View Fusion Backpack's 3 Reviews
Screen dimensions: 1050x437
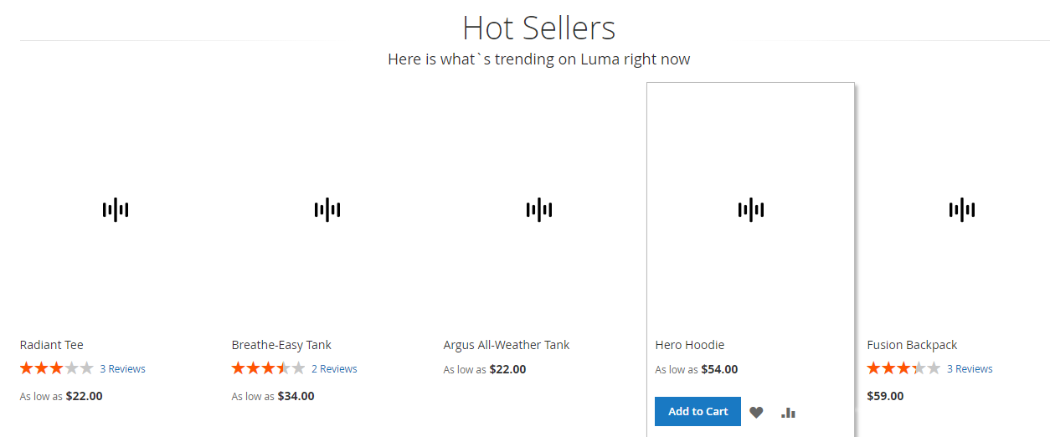point(970,369)
